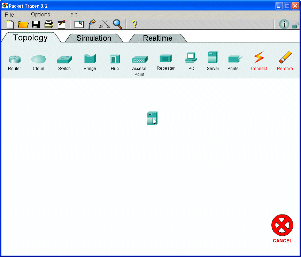Select the PC device
This screenshot has height=257, width=301.
click(x=191, y=61)
